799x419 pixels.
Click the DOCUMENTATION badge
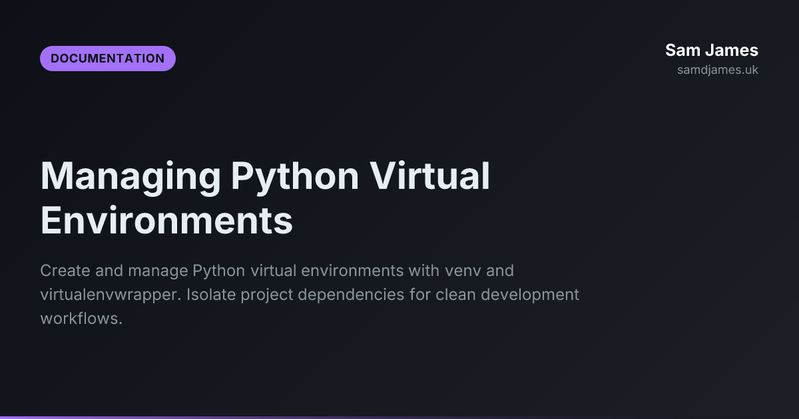[x=108, y=59]
